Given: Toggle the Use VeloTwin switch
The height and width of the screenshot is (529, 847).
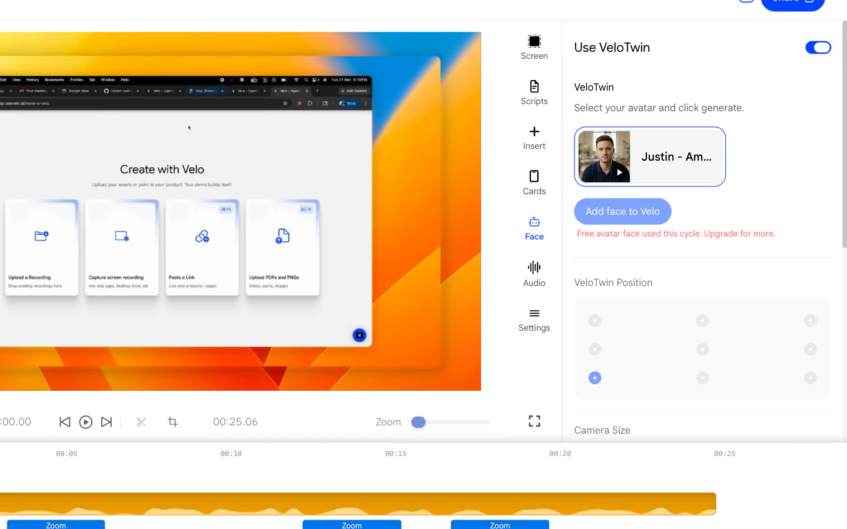Looking at the screenshot, I should click(818, 48).
